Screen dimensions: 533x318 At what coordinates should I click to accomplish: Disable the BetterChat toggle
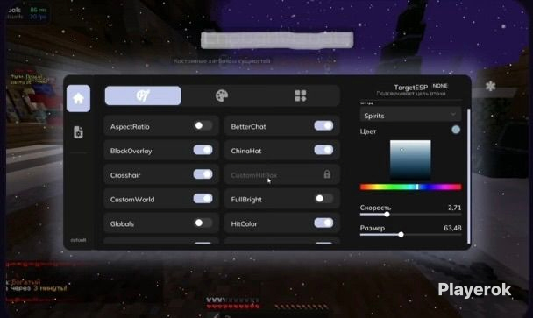coord(323,125)
